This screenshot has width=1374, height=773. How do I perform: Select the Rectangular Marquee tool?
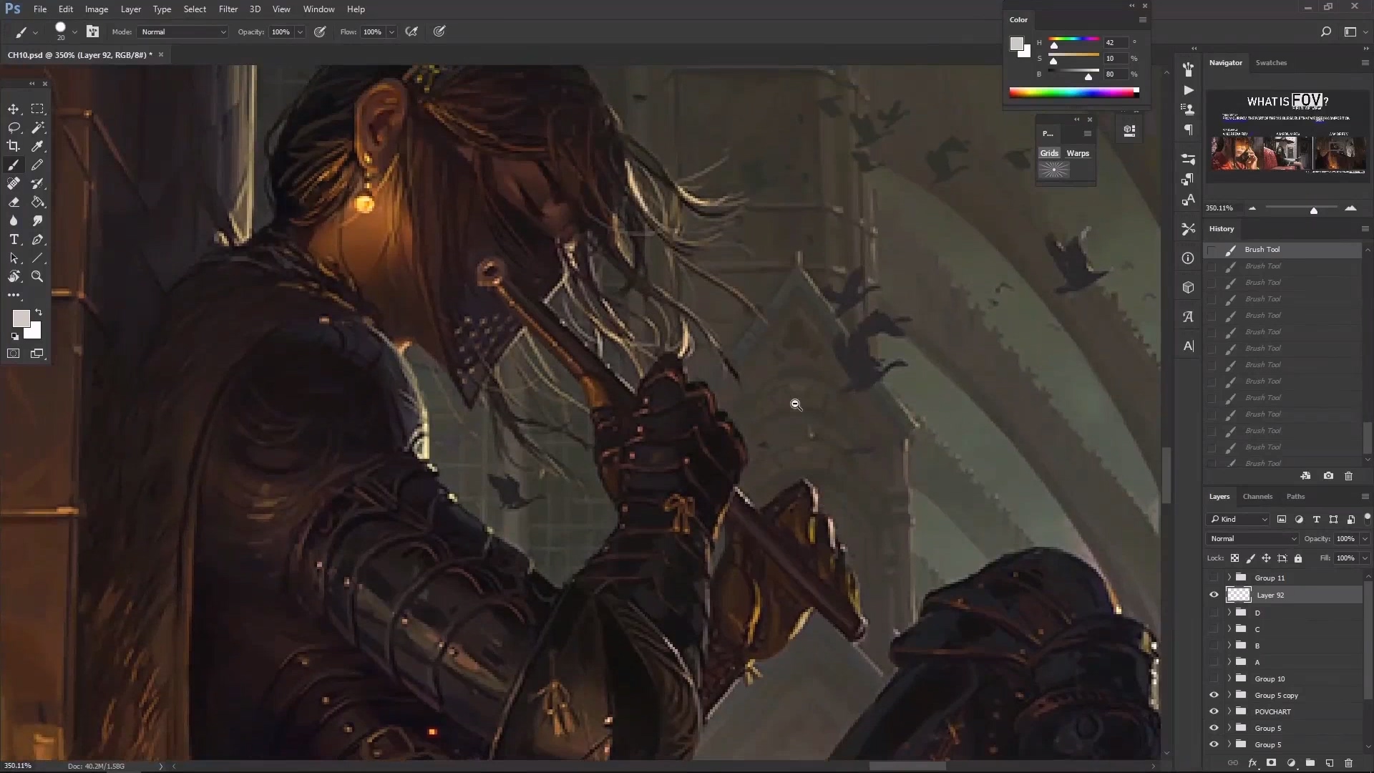(x=37, y=109)
